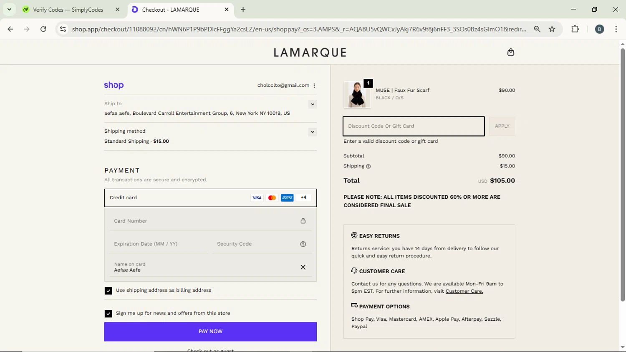Image resolution: width=626 pixels, height=352 pixels.
Task: Click the Security Code help icon
Action: point(303,244)
